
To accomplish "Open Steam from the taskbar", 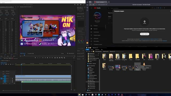I will click(102, 95).
